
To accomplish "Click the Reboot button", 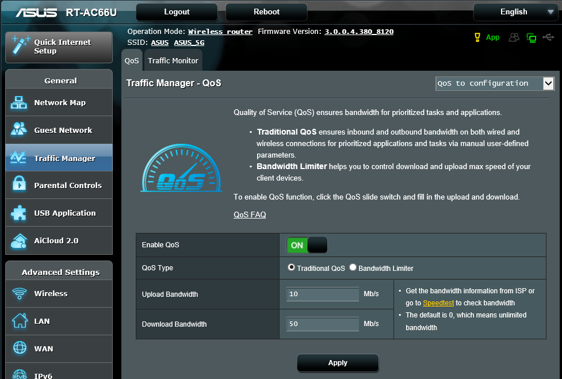I will pyautogui.click(x=266, y=12).
